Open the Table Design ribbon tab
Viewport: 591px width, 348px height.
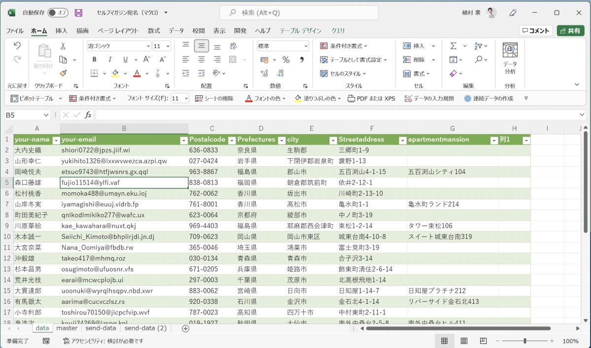pos(300,30)
